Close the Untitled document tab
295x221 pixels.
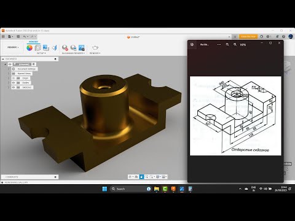pyautogui.click(x=229, y=37)
